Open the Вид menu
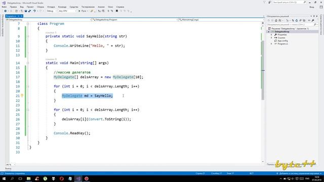The image size is (324, 182). click(x=22, y=7)
